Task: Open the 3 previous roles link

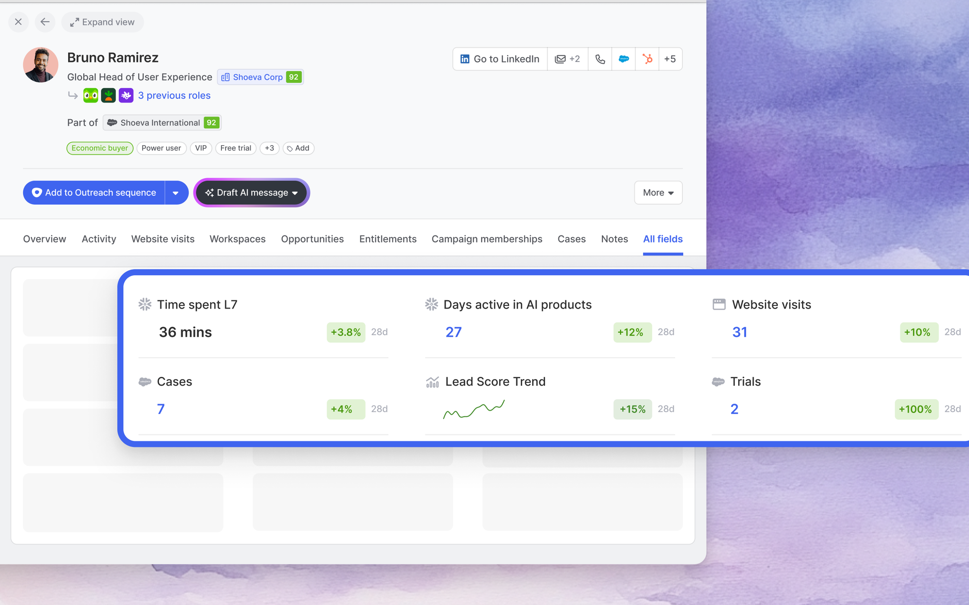Action: [x=174, y=95]
